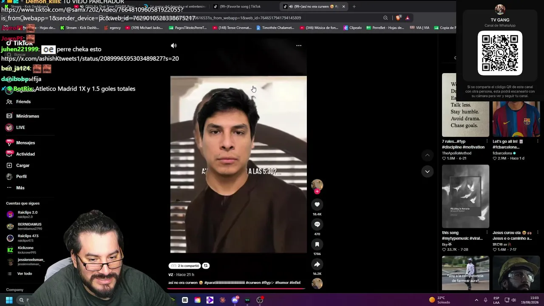Open the Kickzone followed account
The height and width of the screenshot is (306, 544).
pos(21,250)
